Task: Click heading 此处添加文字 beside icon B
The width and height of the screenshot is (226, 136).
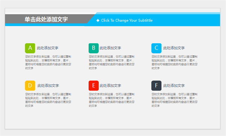Action: click(110, 48)
